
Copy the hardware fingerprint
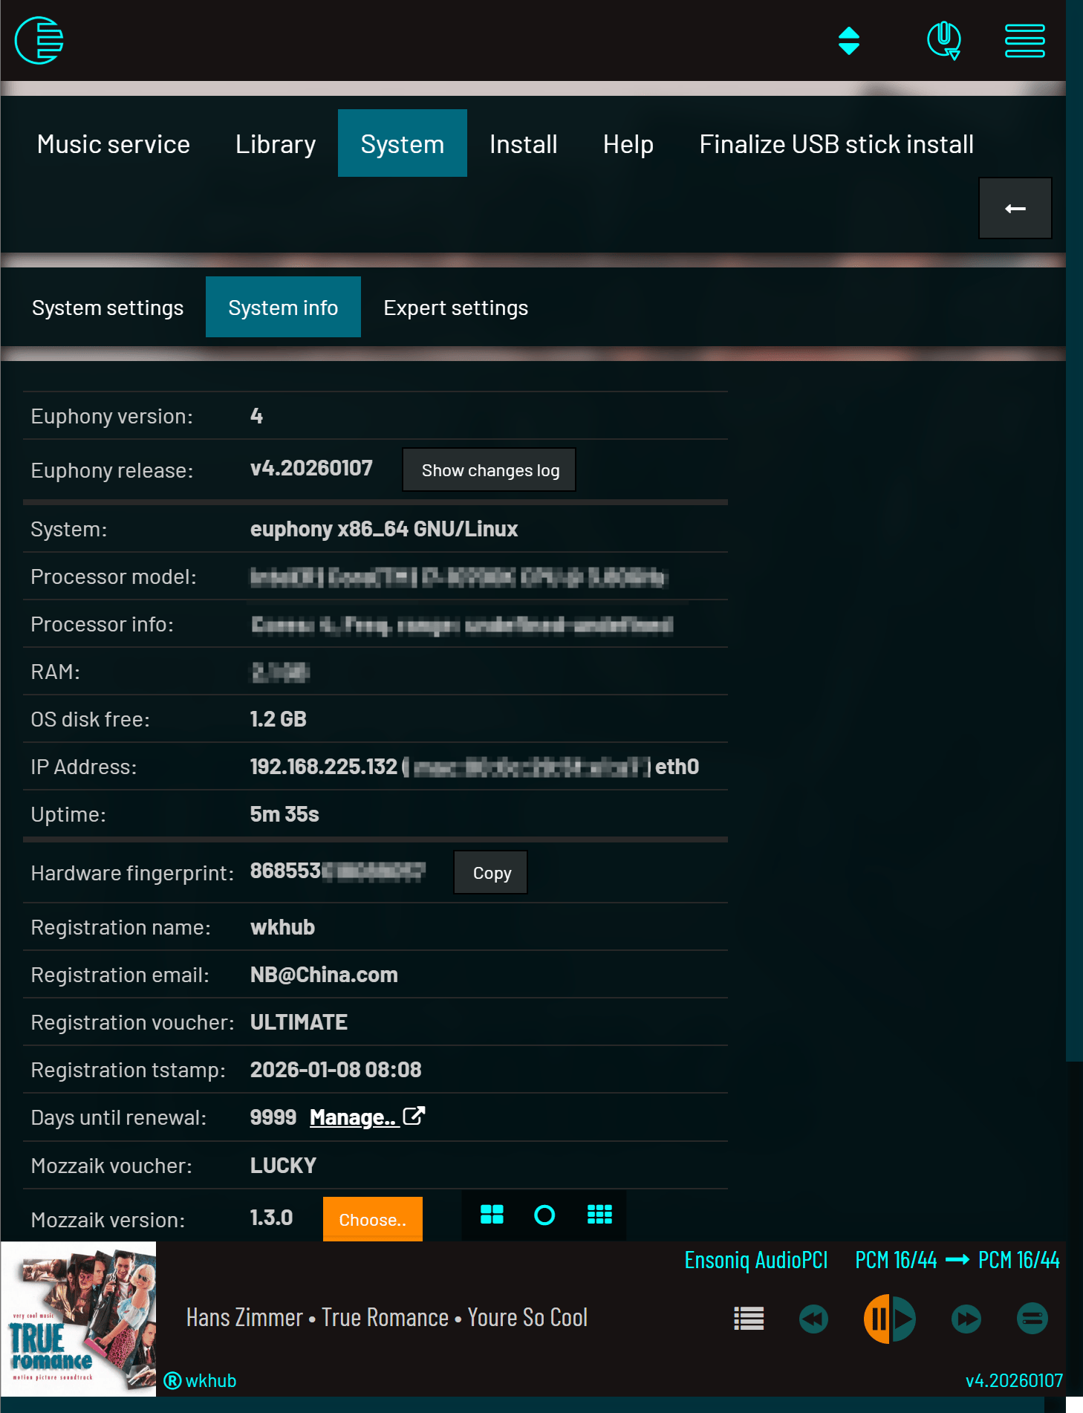pos(491,873)
